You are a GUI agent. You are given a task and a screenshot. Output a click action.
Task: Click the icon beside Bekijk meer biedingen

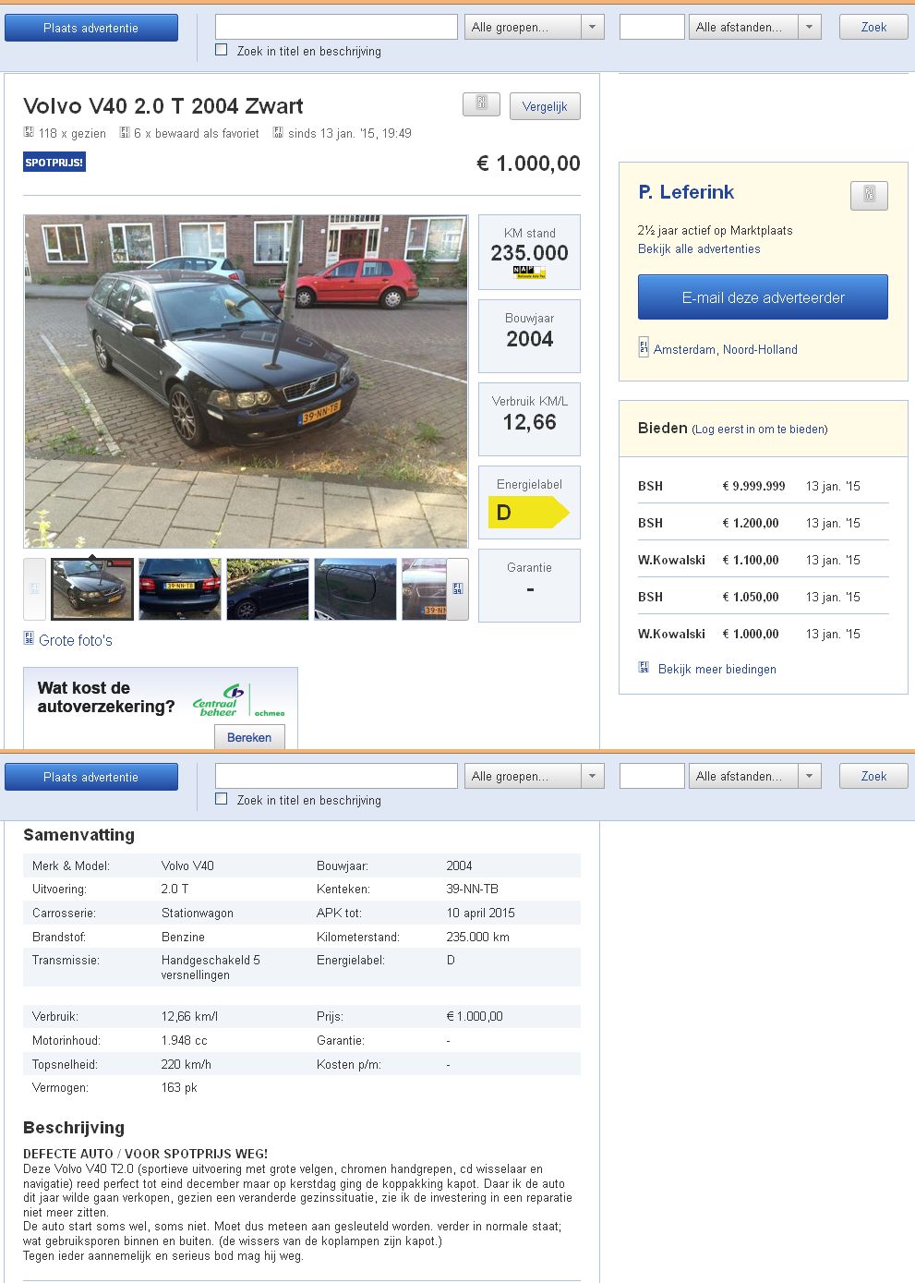click(644, 667)
